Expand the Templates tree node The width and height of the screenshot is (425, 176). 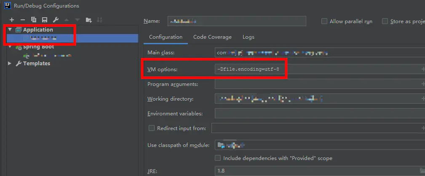click(x=10, y=63)
